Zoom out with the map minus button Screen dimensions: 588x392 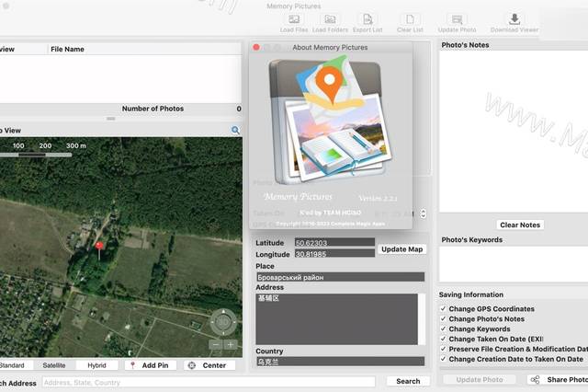coord(215,345)
